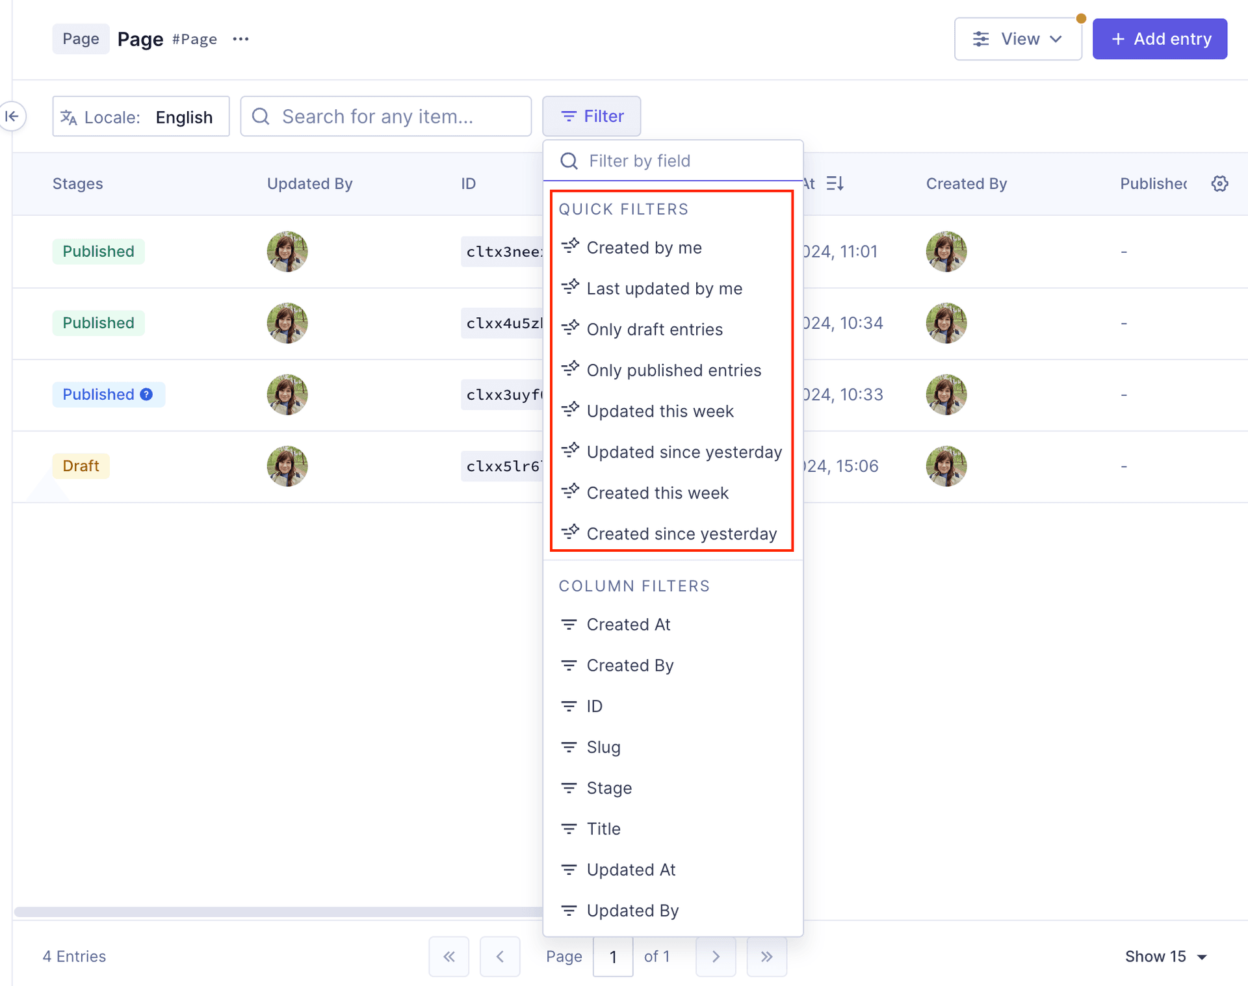Viewport: 1248px width, 986px height.
Task: Click the green Published badge in the cltx3nee row
Action: pyautogui.click(x=98, y=251)
